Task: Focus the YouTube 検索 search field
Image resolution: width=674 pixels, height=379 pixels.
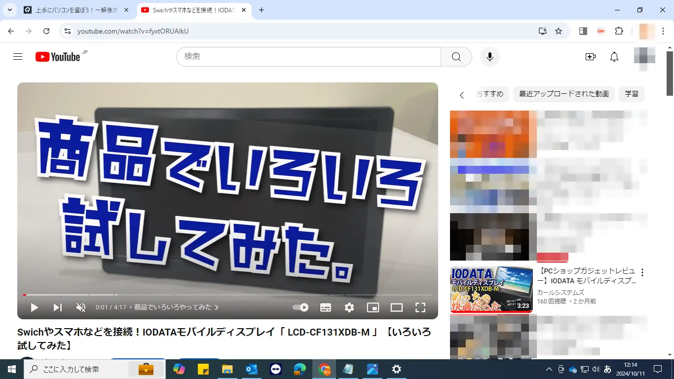Action: coord(308,57)
